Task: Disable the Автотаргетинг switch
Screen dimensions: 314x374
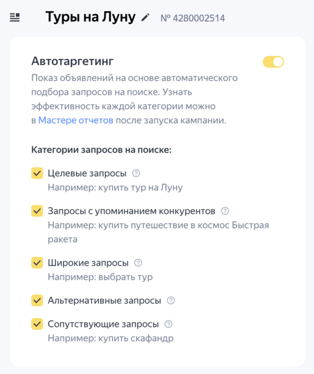Action: tap(273, 62)
